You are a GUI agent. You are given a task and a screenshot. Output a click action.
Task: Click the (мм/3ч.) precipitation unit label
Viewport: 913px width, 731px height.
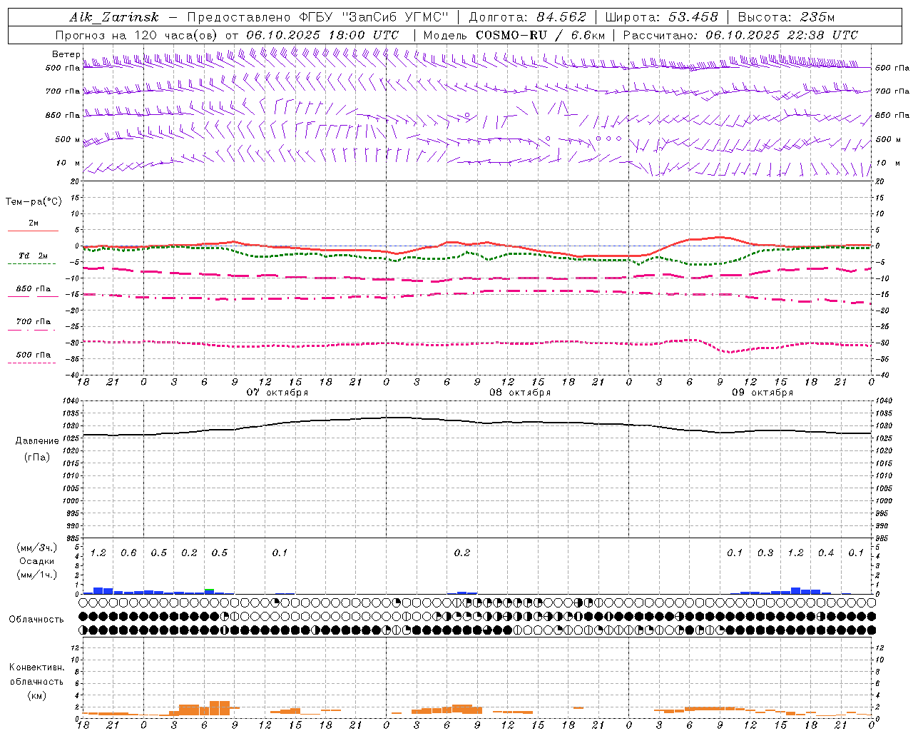(x=36, y=548)
